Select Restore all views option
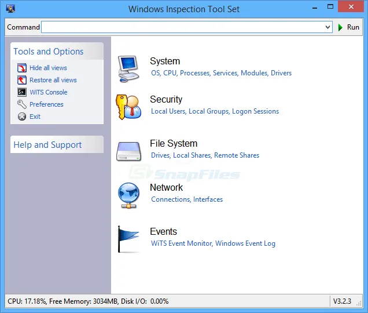This screenshot has width=368, height=313. (53, 80)
